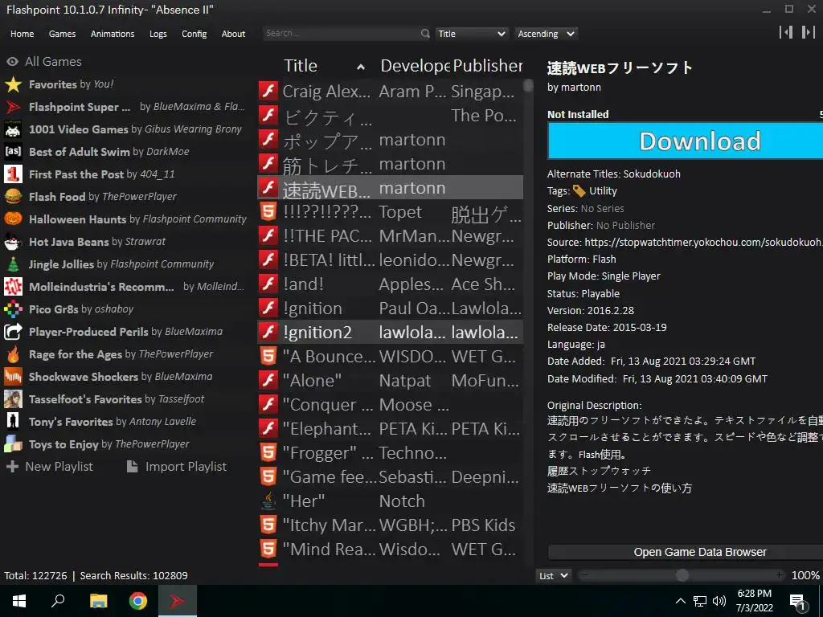The width and height of the screenshot is (823, 617).
Task: Open Windows Start menu
Action: pyautogui.click(x=19, y=601)
